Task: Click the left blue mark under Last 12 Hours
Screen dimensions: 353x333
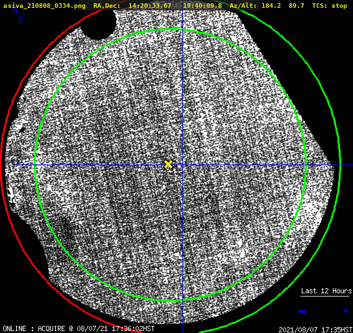Action: [302, 312]
